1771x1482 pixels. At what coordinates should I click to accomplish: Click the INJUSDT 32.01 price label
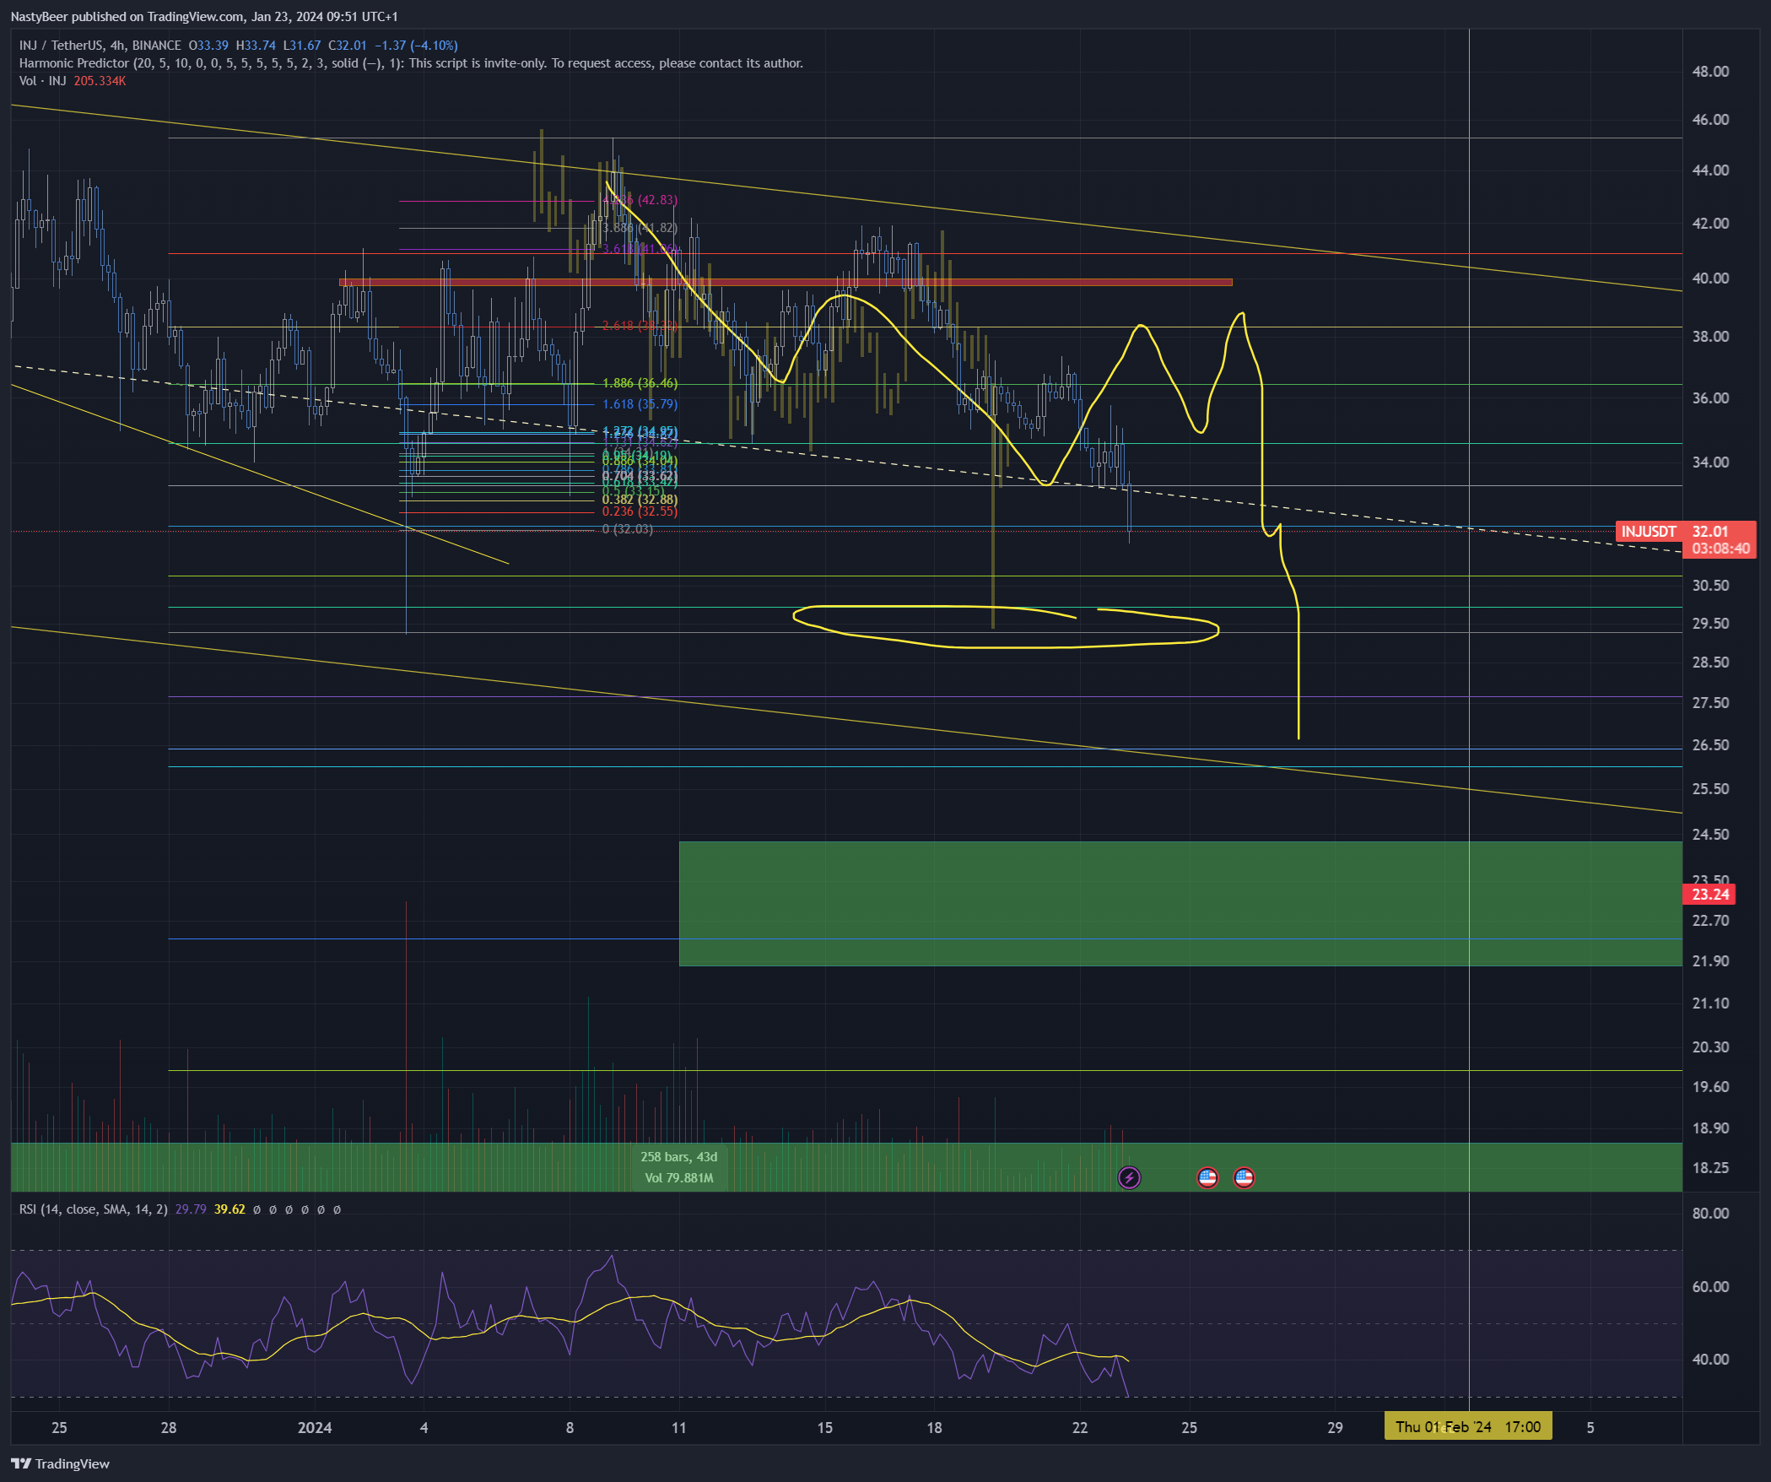tap(1685, 531)
